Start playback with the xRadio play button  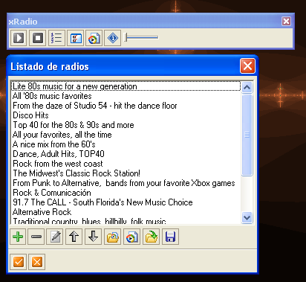pyautogui.click(x=19, y=38)
